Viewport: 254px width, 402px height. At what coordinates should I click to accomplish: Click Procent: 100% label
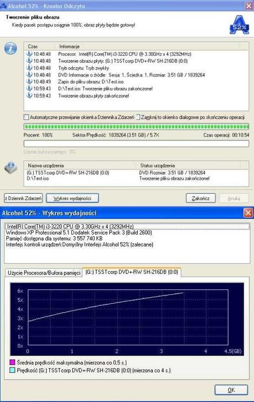point(38,135)
